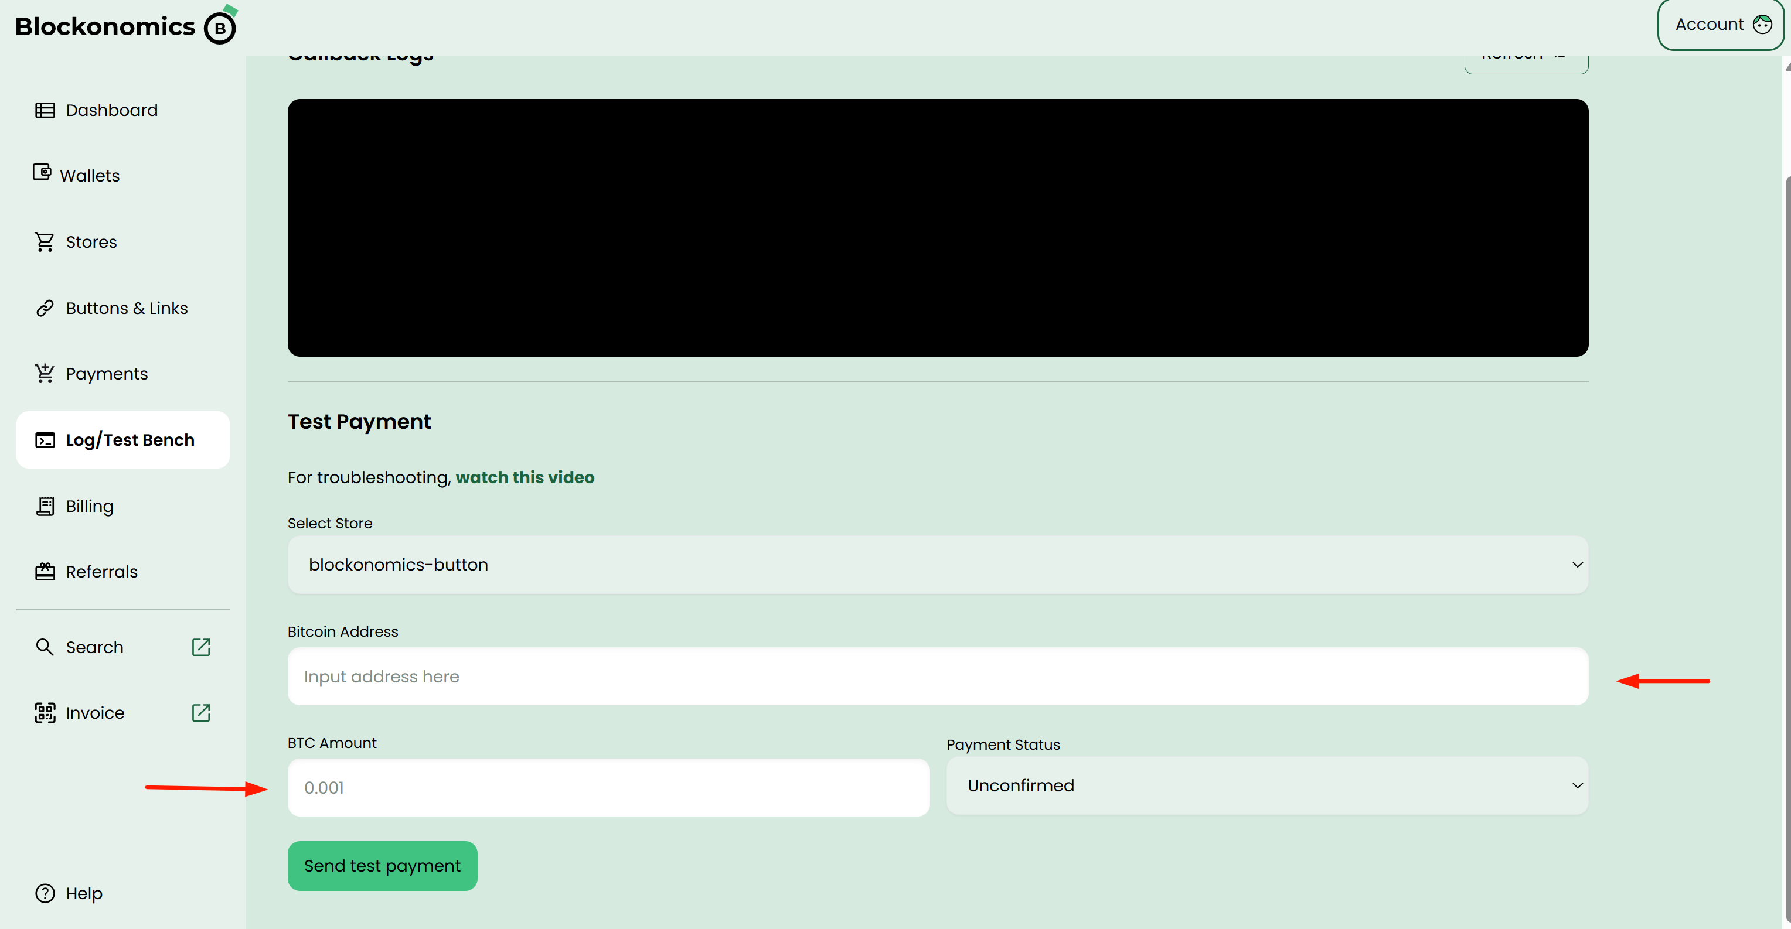Open external link icon beside Invoice
This screenshot has width=1791, height=929.
click(x=201, y=713)
